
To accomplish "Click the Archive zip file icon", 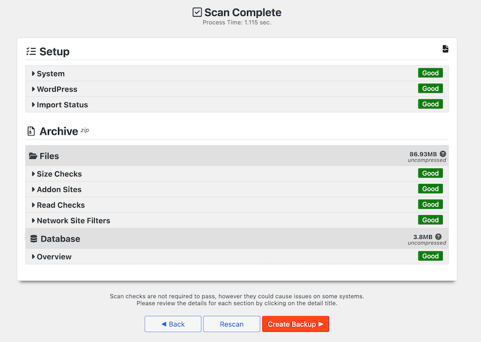I will [31, 131].
